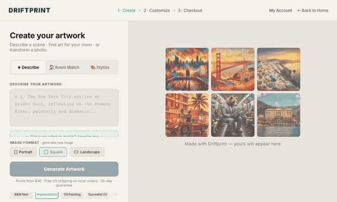
Task: Click the 'Create your artwork' heading
Action: [47, 35]
